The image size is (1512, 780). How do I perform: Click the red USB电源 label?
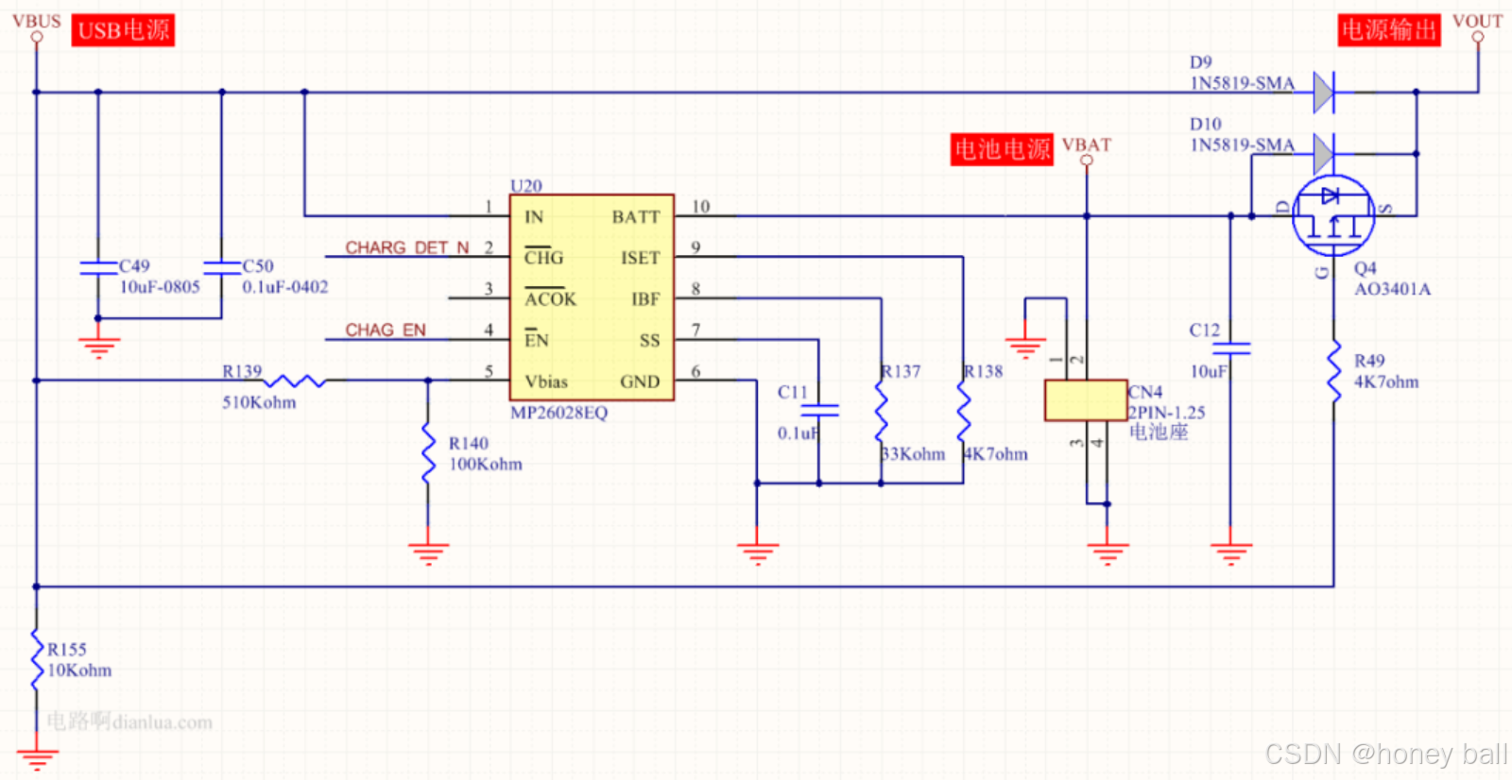click(123, 30)
